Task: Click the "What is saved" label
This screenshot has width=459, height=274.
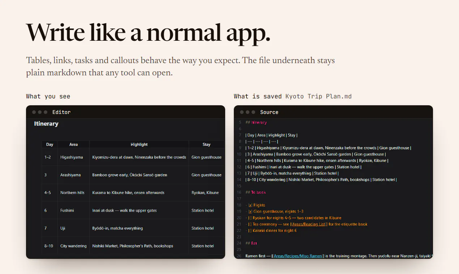Action: pos(258,96)
